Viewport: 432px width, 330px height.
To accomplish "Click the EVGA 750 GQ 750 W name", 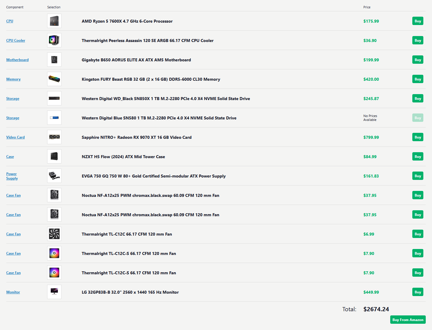I will click(x=154, y=176).
